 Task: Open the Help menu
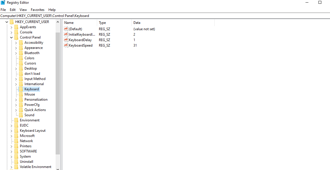52,10
